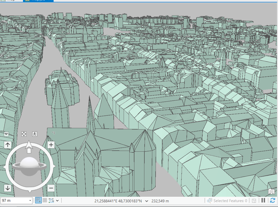The image size is (278, 207).
Task: Expand the constraints dropdown arrow in status bar
Action: click(x=57, y=201)
